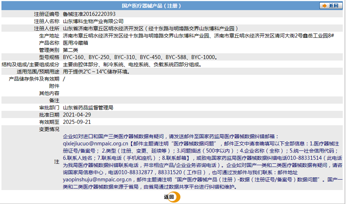The image size is (346, 204).
Task: Click the 附件 label
Action: 54,86
